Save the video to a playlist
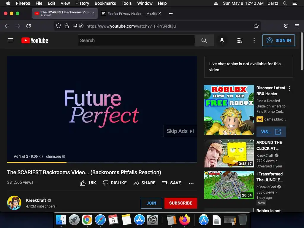The width and height of the screenshot is (304, 228). 172,183
